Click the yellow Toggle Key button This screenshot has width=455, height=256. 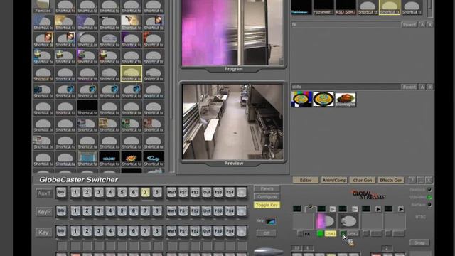click(x=267, y=205)
